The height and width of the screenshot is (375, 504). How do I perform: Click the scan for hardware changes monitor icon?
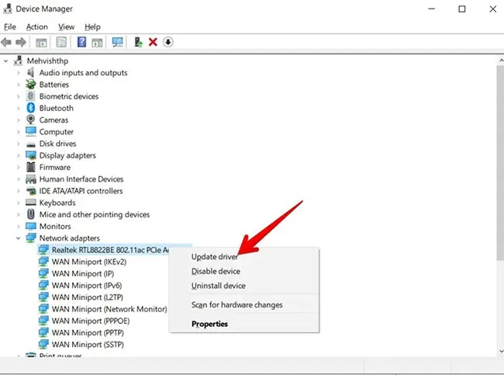pos(118,42)
